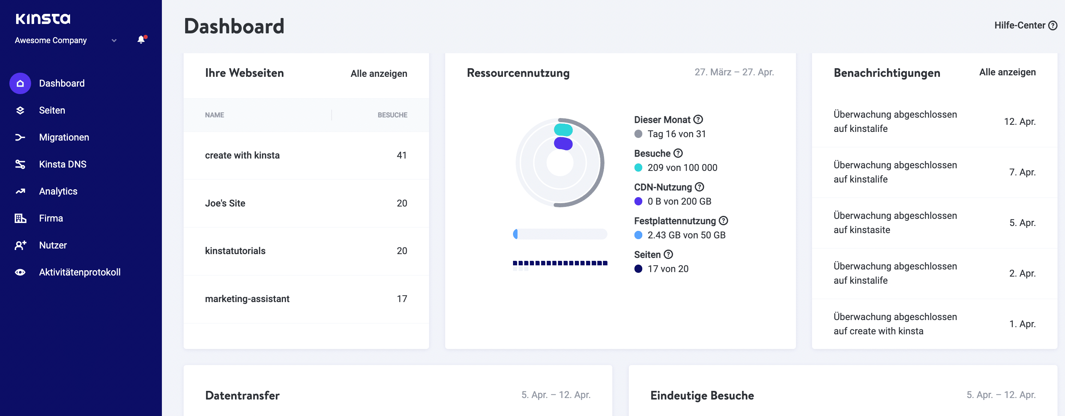Click the Aktivitätenprotokoll navigation icon
Screen dimensions: 1065x416
click(19, 272)
